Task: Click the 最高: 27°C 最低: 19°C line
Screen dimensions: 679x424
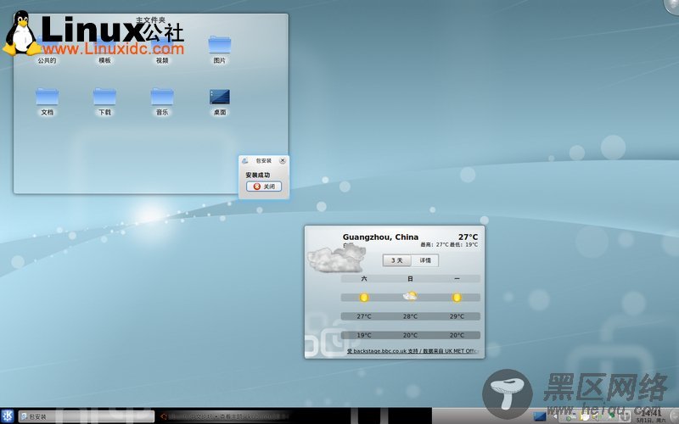Action: coord(449,244)
